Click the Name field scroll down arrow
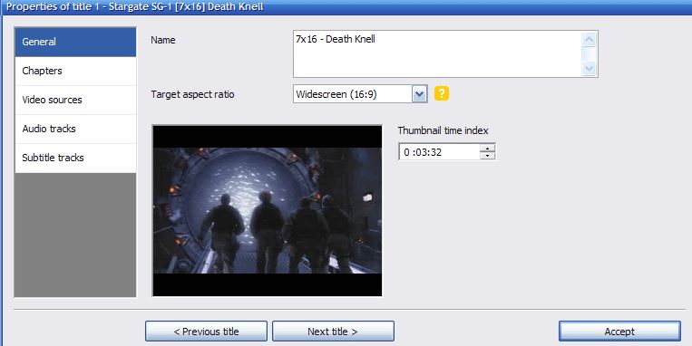Screen dimensions: 692x346 (x=589, y=69)
